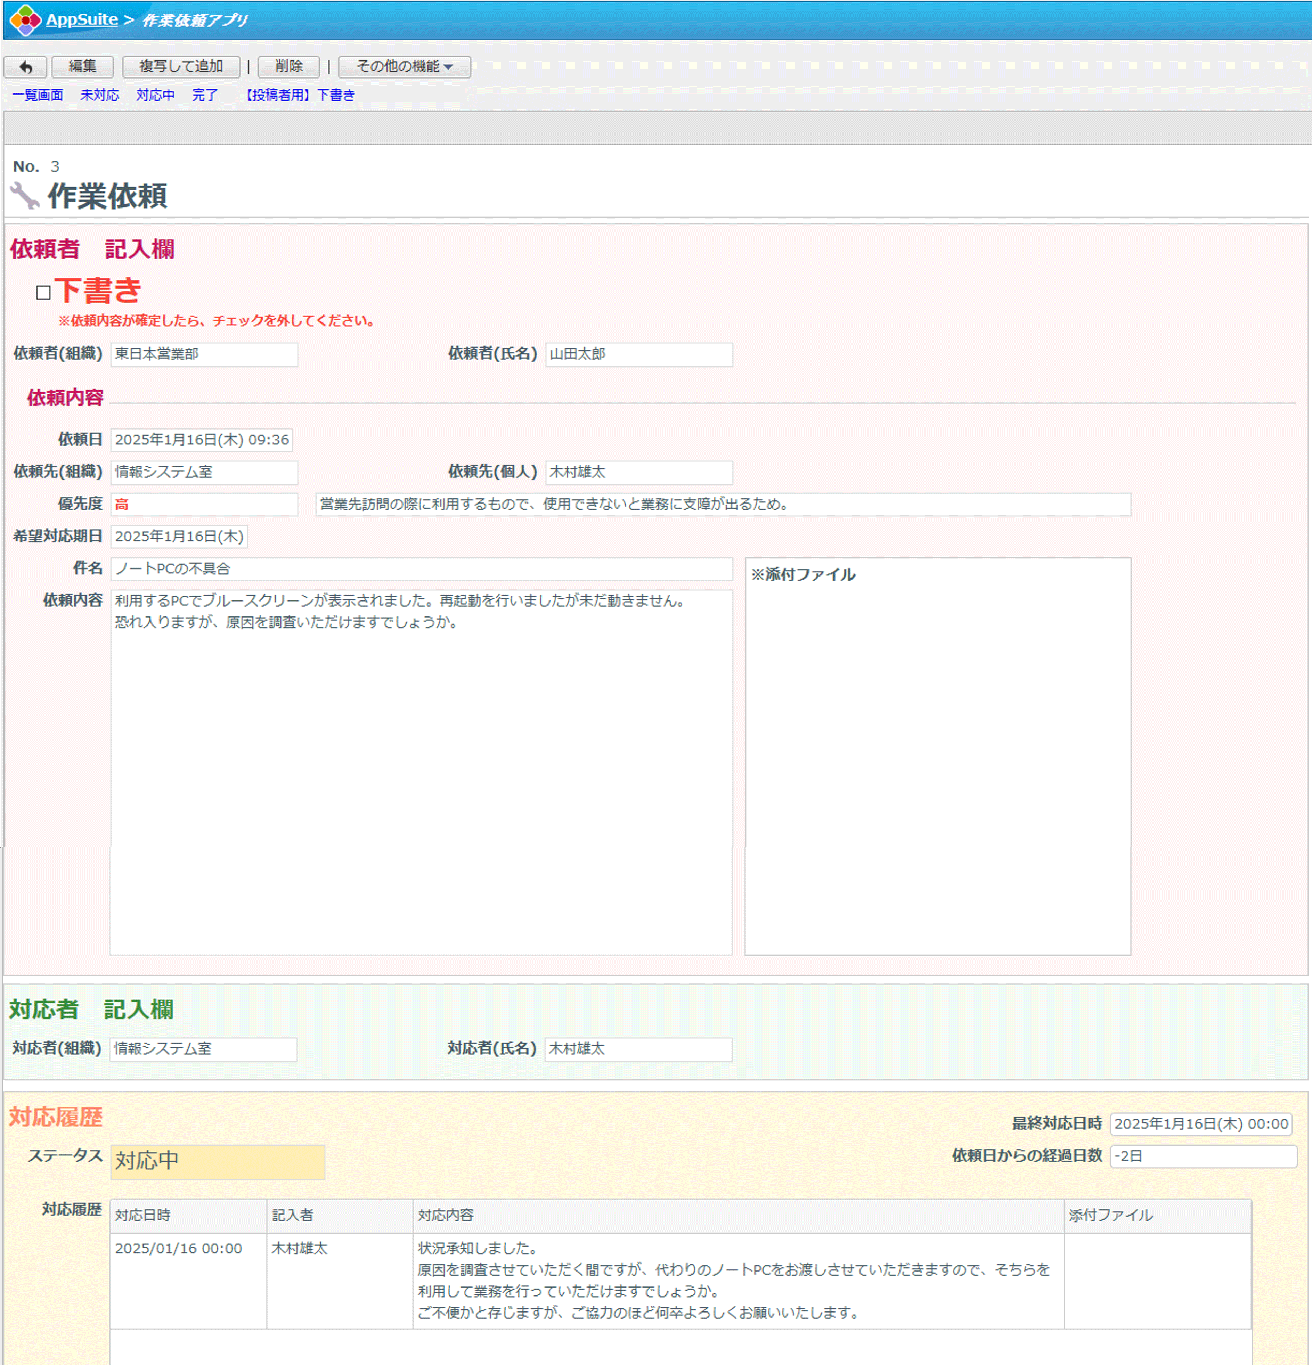Click the 対応中 status field
The height and width of the screenshot is (1365, 1312).
[217, 1162]
